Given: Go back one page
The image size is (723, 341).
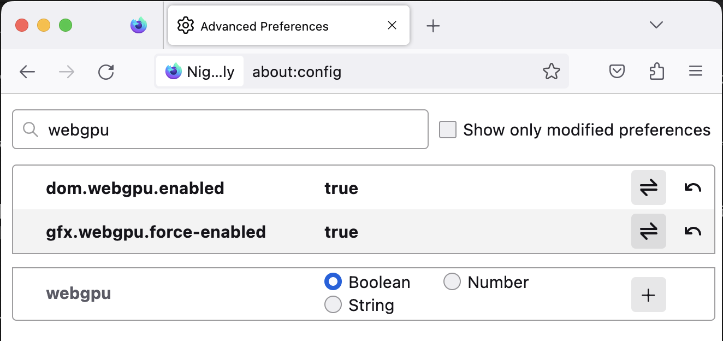Looking at the screenshot, I should coord(27,72).
